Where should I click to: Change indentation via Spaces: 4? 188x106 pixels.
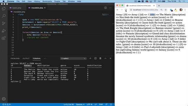(80, 105)
